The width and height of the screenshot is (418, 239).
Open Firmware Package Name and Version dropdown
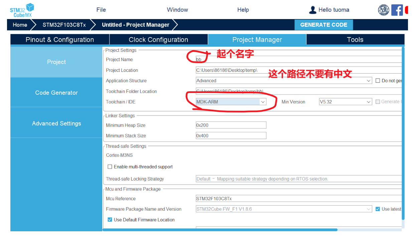[284, 209]
